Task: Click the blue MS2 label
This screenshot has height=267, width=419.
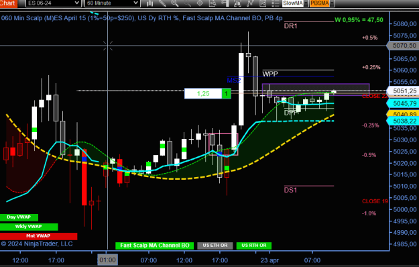Action: point(234,81)
